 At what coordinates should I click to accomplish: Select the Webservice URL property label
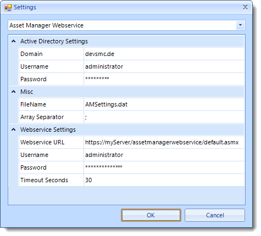(42, 142)
